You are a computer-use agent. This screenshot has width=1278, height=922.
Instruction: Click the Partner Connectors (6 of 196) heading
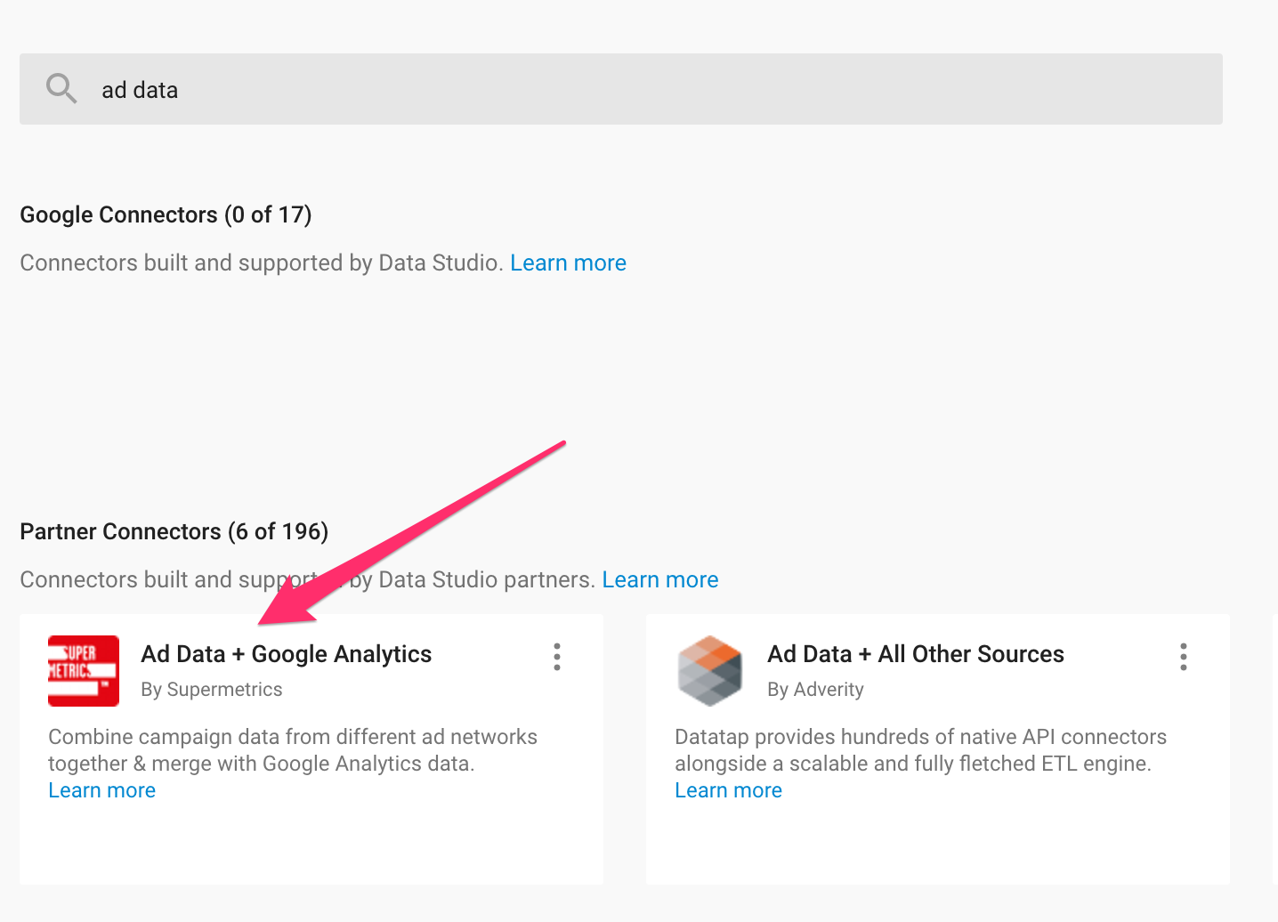[x=174, y=531]
